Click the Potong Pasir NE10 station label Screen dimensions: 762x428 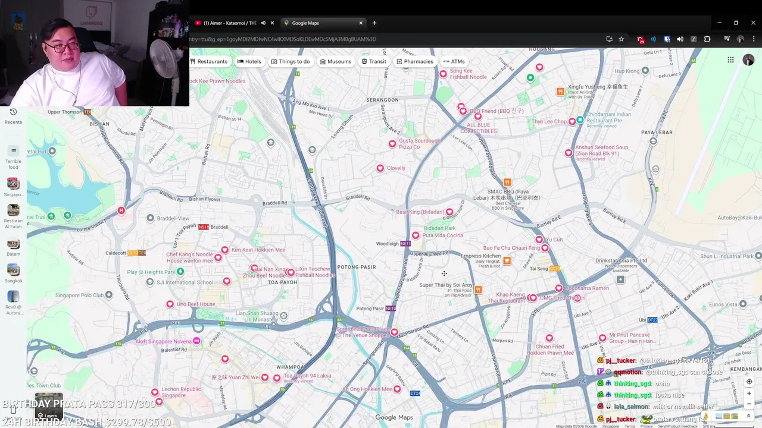pos(376,309)
